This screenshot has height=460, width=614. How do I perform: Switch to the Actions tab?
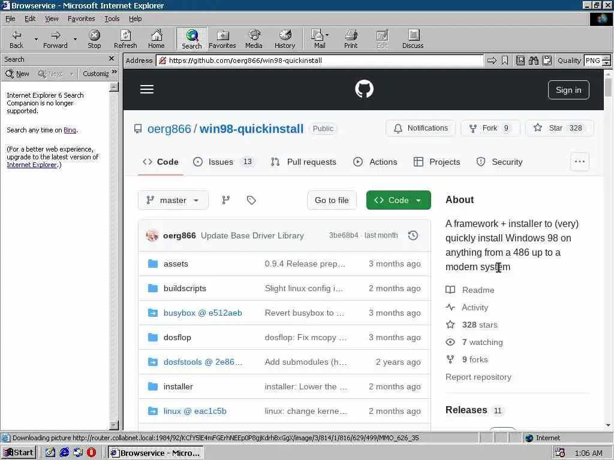[x=375, y=162]
